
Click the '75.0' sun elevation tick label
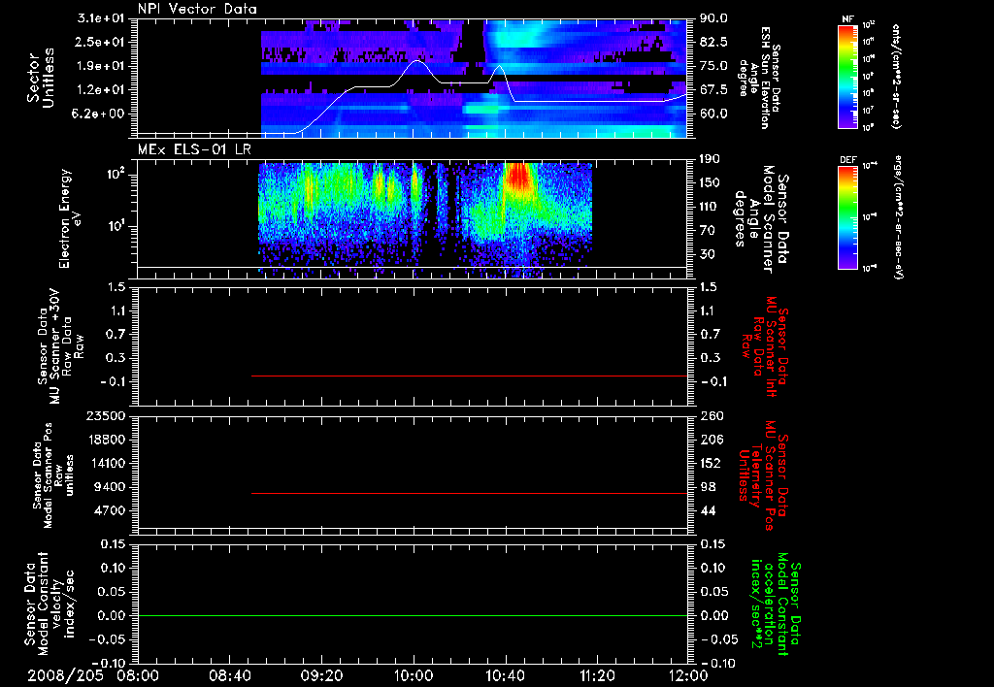pos(713,66)
